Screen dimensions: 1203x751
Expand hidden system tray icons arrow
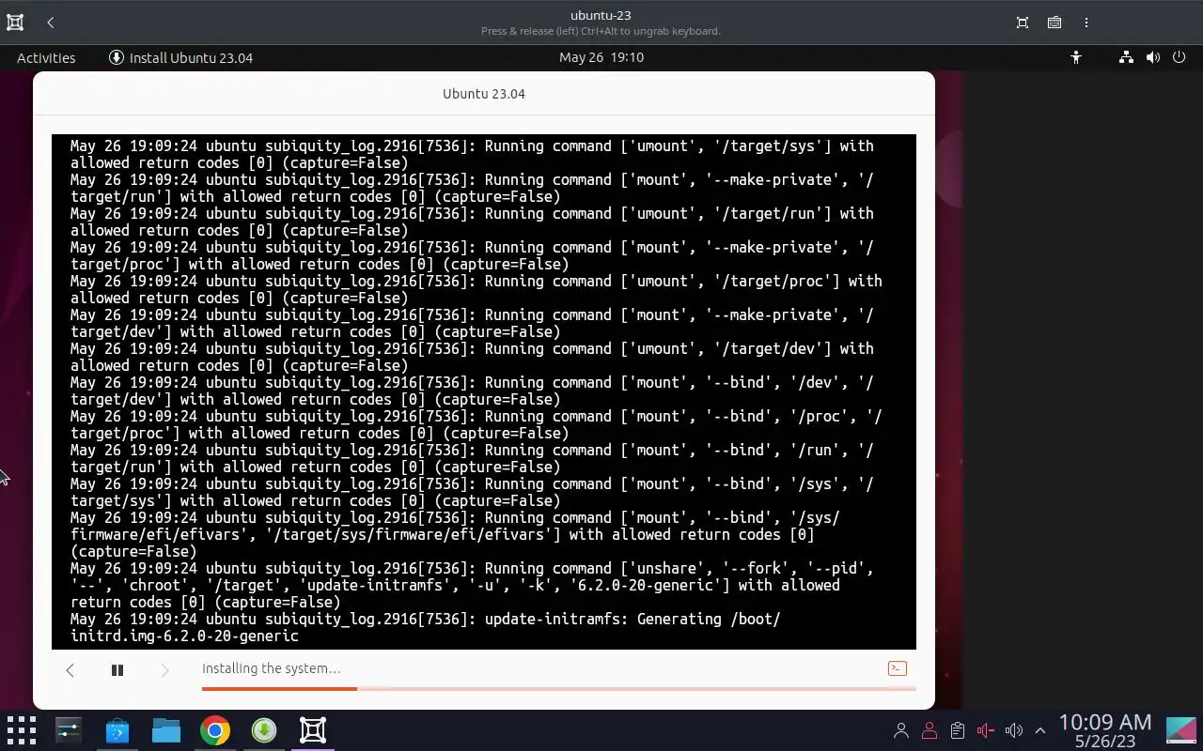(x=1040, y=730)
